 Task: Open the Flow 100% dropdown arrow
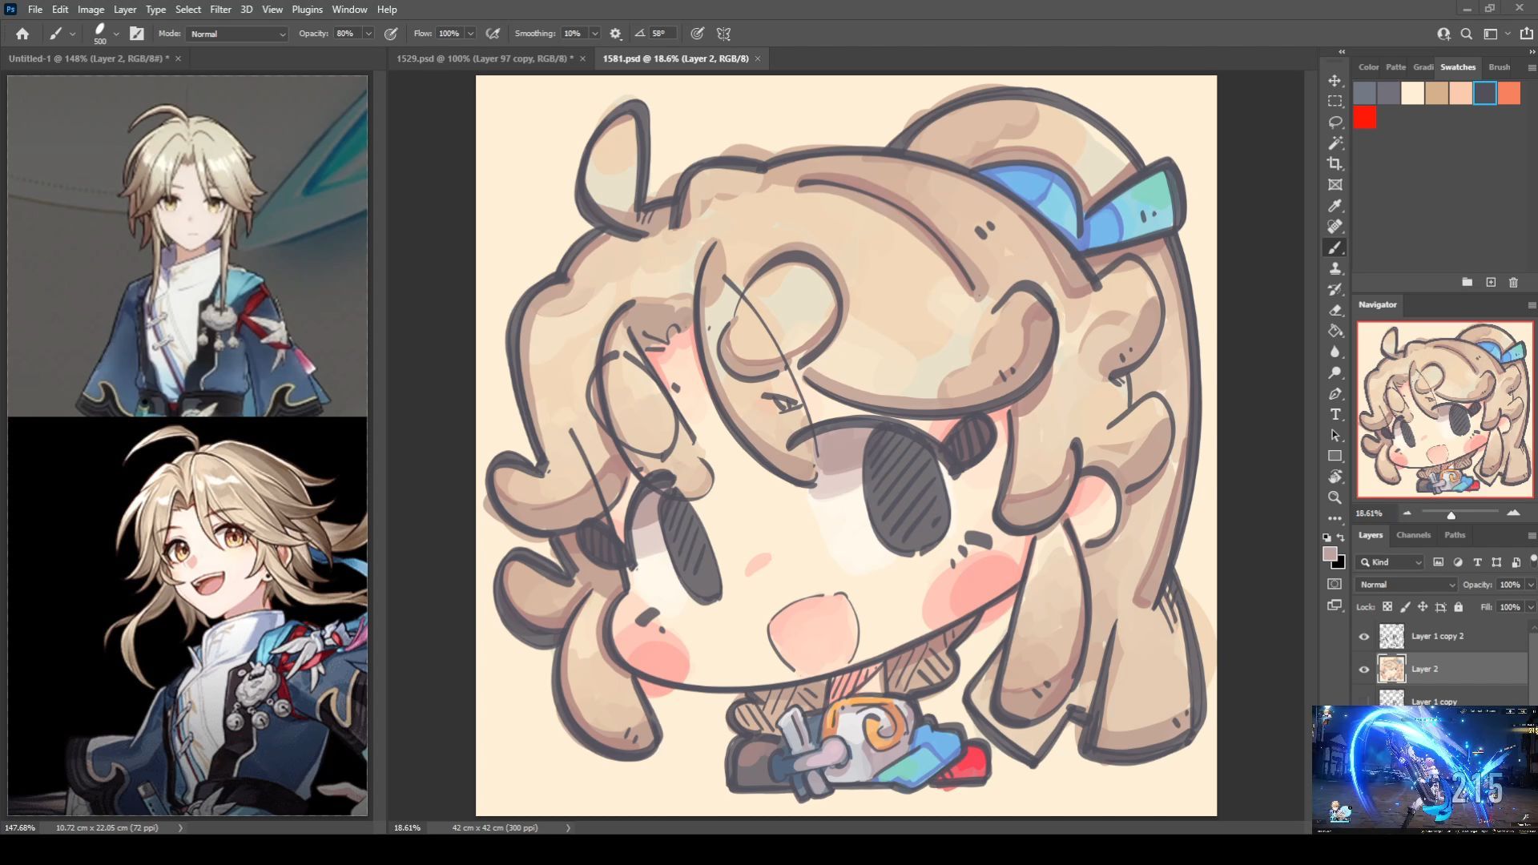(x=470, y=34)
